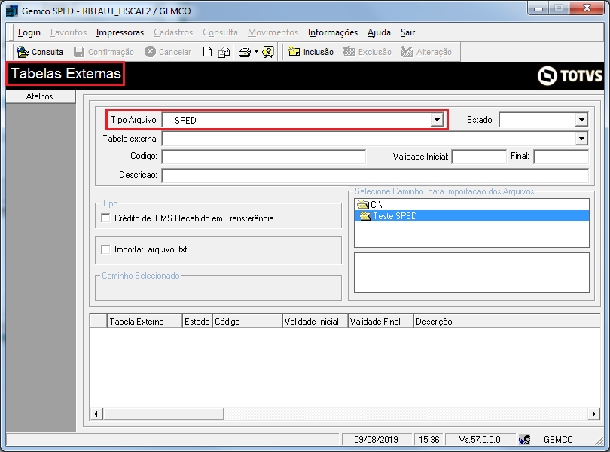This screenshot has height=452, width=610.
Task: Click the blank new document icon
Action: click(x=207, y=52)
